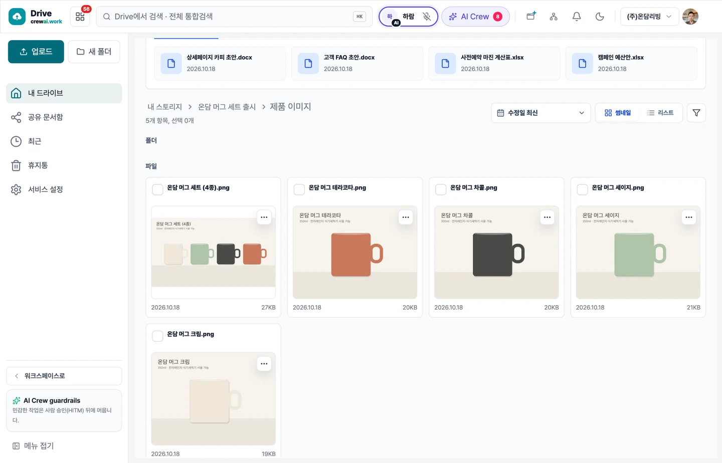Open recent file 사전예약 마진 계산표.xlsx

coord(494,63)
